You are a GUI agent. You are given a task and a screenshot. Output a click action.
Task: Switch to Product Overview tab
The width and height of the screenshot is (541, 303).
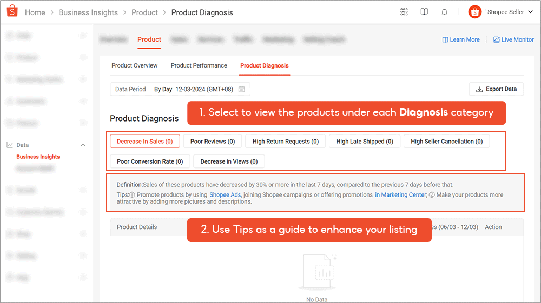(134, 65)
